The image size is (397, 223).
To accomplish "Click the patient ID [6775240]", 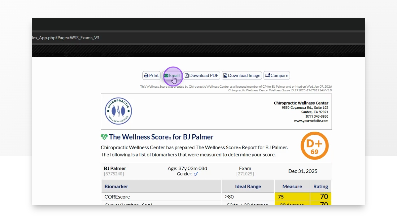I will [x=114, y=174].
